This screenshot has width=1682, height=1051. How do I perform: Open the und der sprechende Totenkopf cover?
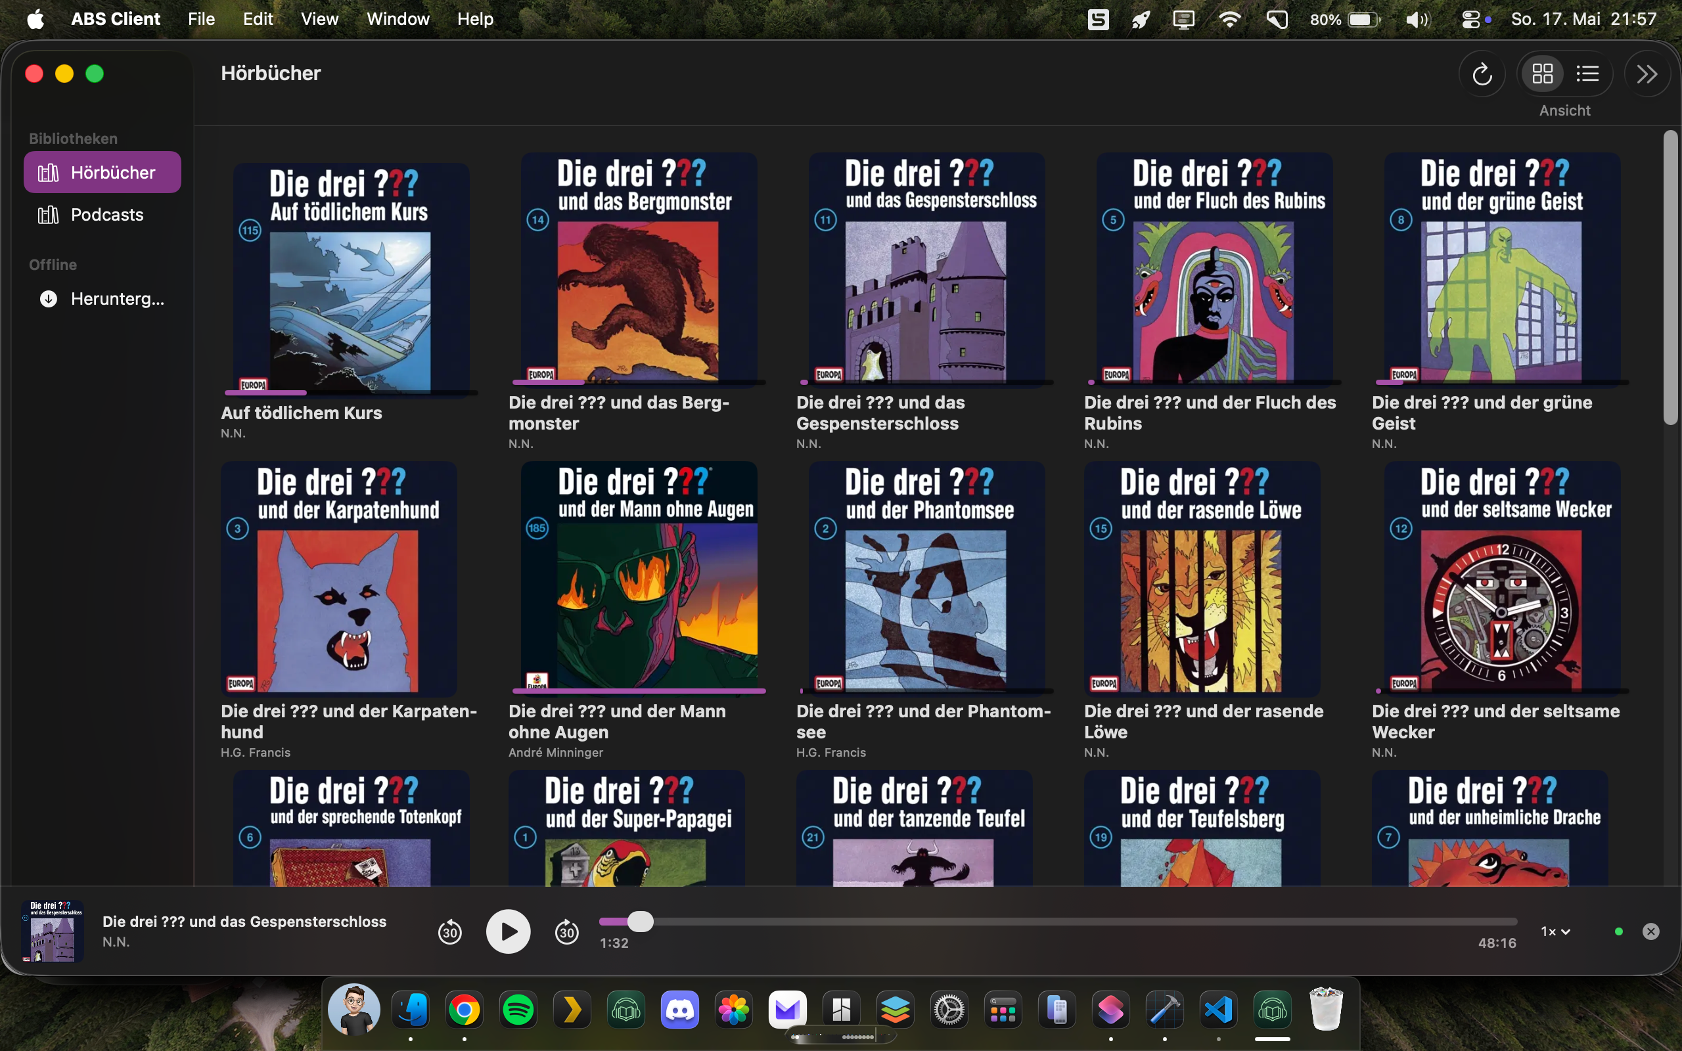coord(351,828)
